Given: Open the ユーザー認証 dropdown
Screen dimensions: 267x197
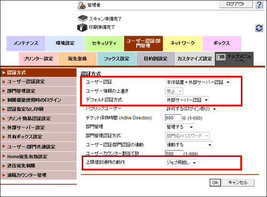Looking at the screenshot, I should coord(198,82).
